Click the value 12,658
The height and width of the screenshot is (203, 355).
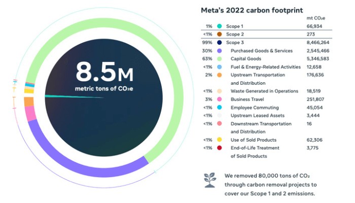tap(314, 67)
